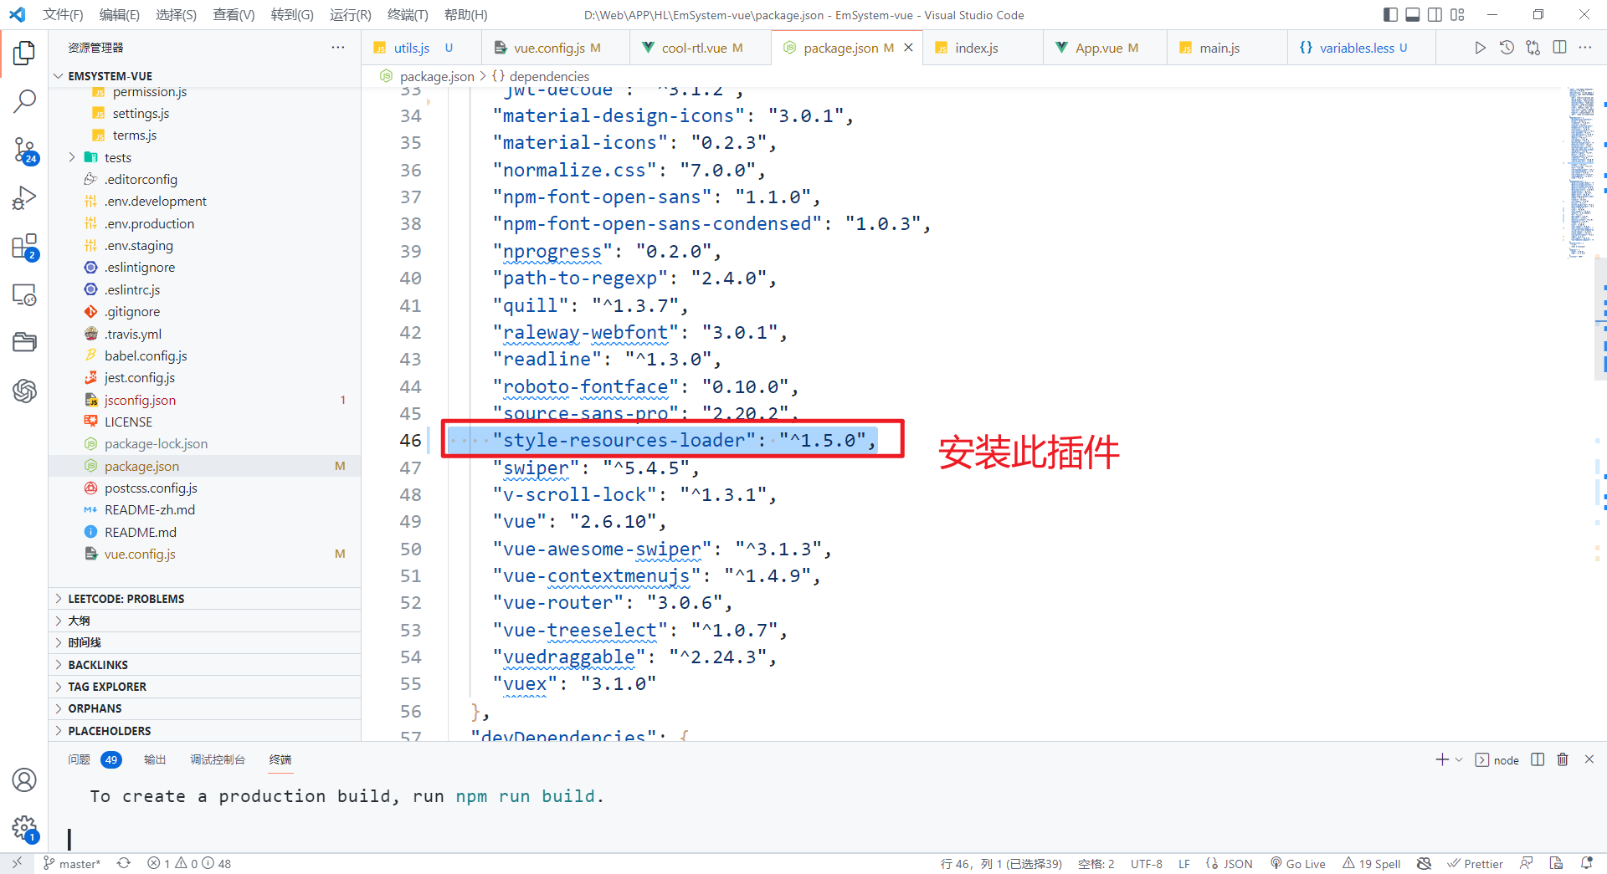Change indentation via 空格: 2
Viewport: 1607px width, 874px height.
[x=1096, y=863]
